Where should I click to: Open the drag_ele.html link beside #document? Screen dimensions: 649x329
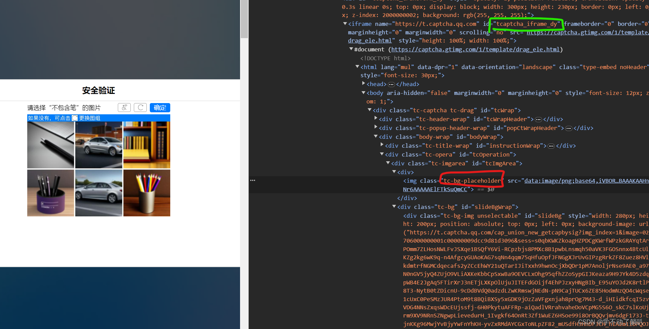pyautogui.click(x=475, y=50)
